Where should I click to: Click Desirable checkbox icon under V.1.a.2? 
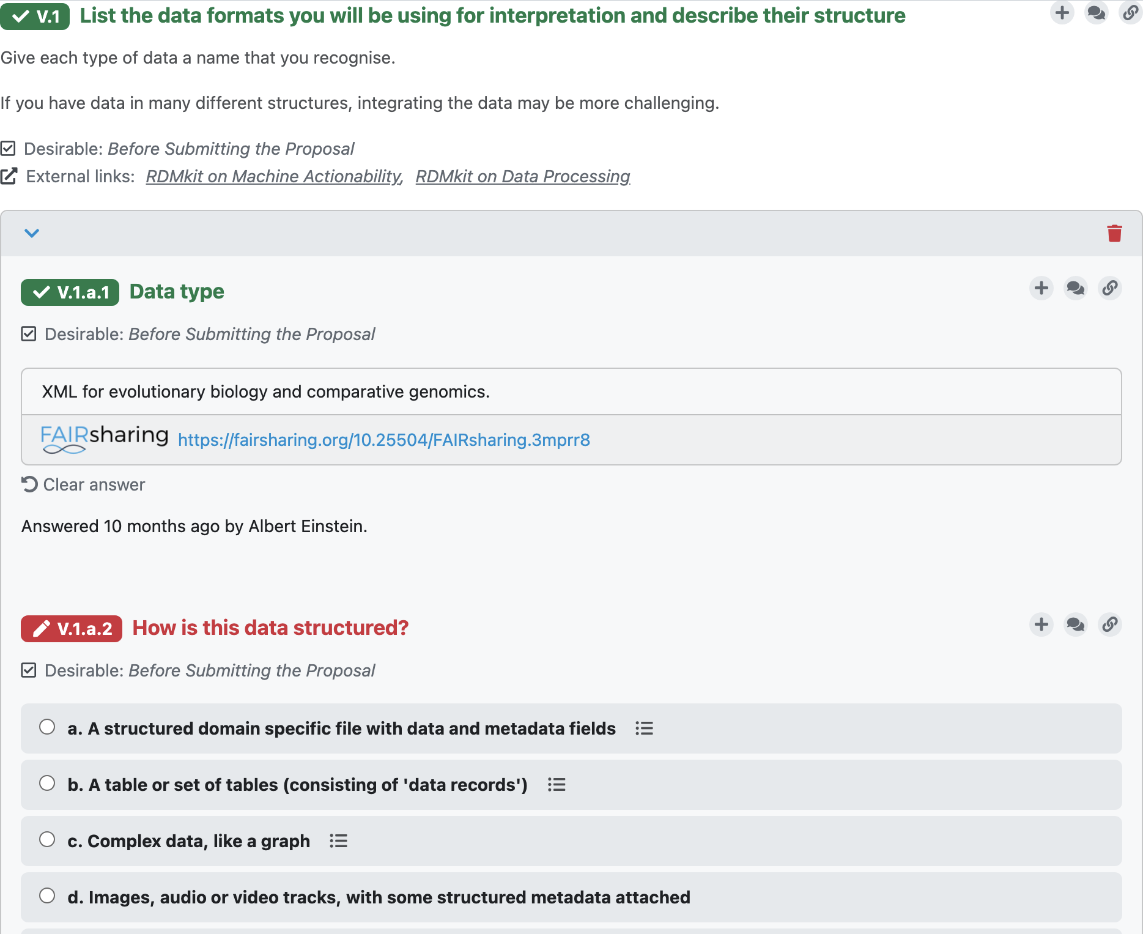pyautogui.click(x=29, y=670)
